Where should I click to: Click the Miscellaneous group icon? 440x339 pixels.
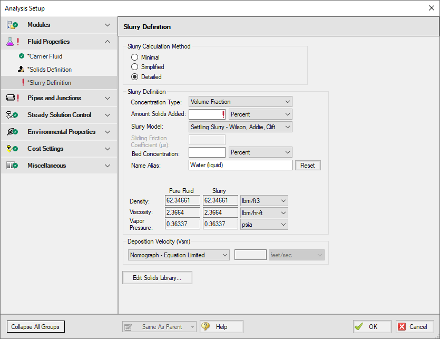click(x=12, y=166)
